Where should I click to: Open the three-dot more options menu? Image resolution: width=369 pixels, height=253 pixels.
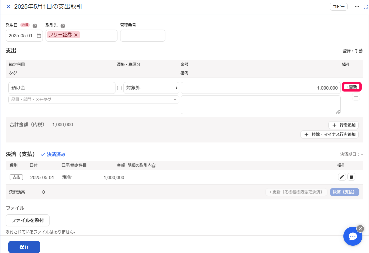tap(357, 7)
